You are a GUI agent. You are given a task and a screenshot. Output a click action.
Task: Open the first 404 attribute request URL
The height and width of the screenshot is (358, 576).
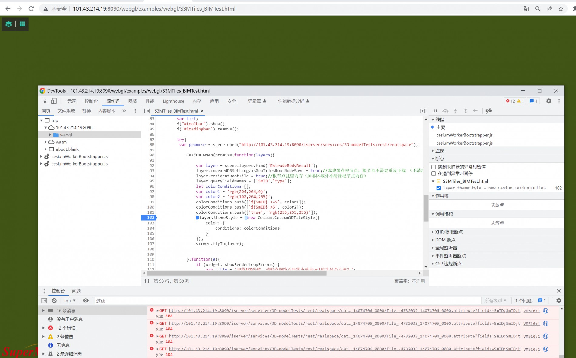(x=344, y=310)
